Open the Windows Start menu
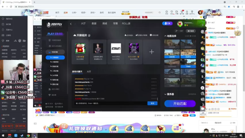 [3, 136]
